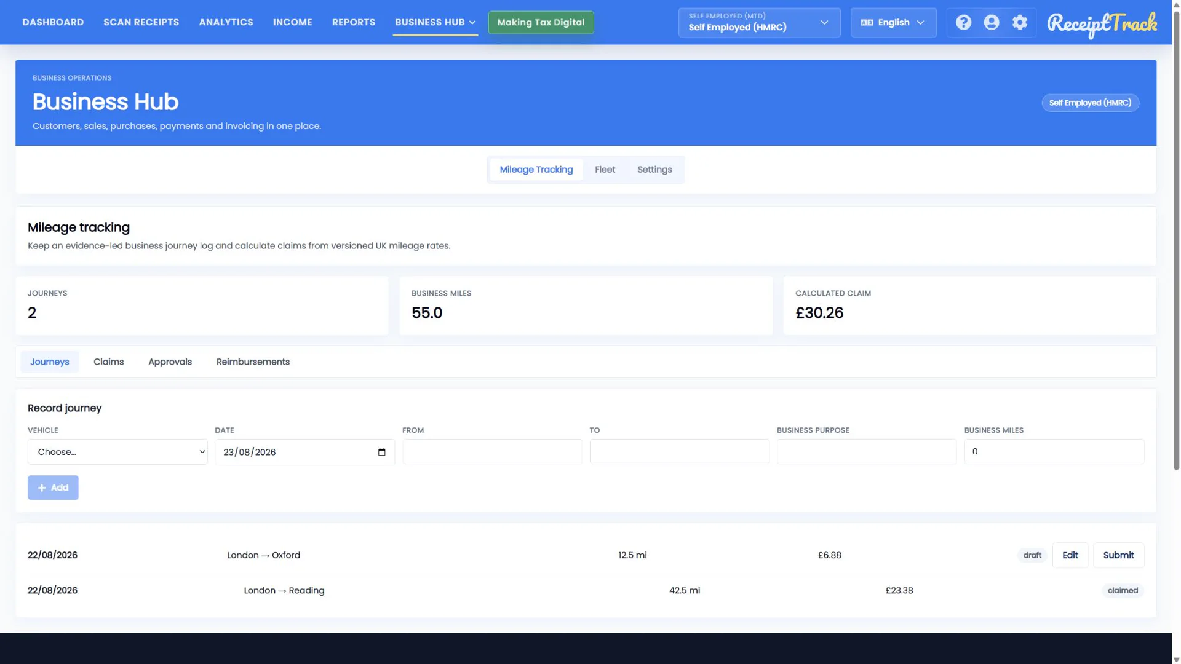This screenshot has width=1181, height=664.
Task: Click the Self Employed (HMRC) badge in banner
Action: click(x=1089, y=103)
